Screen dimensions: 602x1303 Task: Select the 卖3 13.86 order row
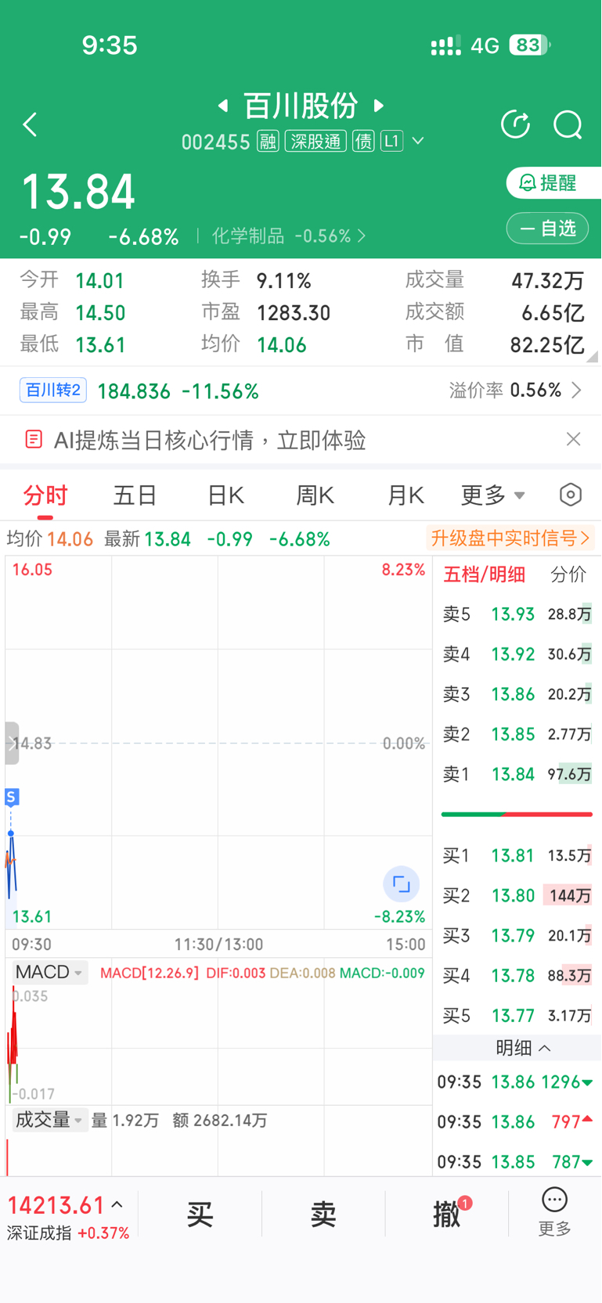517,694
